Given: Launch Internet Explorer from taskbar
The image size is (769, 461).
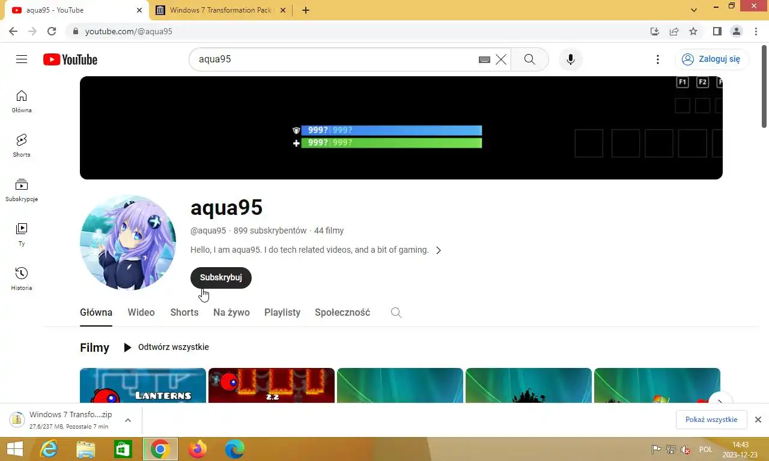Looking at the screenshot, I should point(49,449).
